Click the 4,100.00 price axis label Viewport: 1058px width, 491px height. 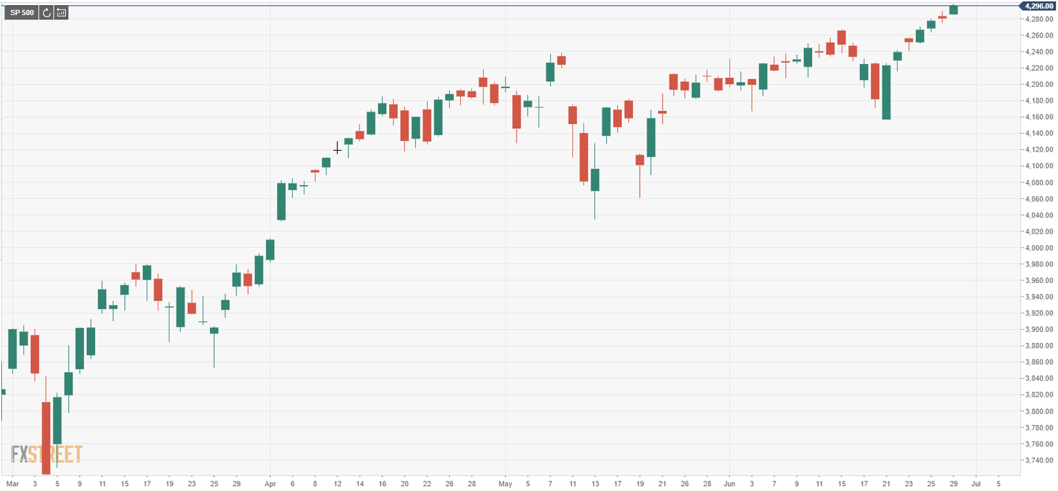pyautogui.click(x=1038, y=166)
